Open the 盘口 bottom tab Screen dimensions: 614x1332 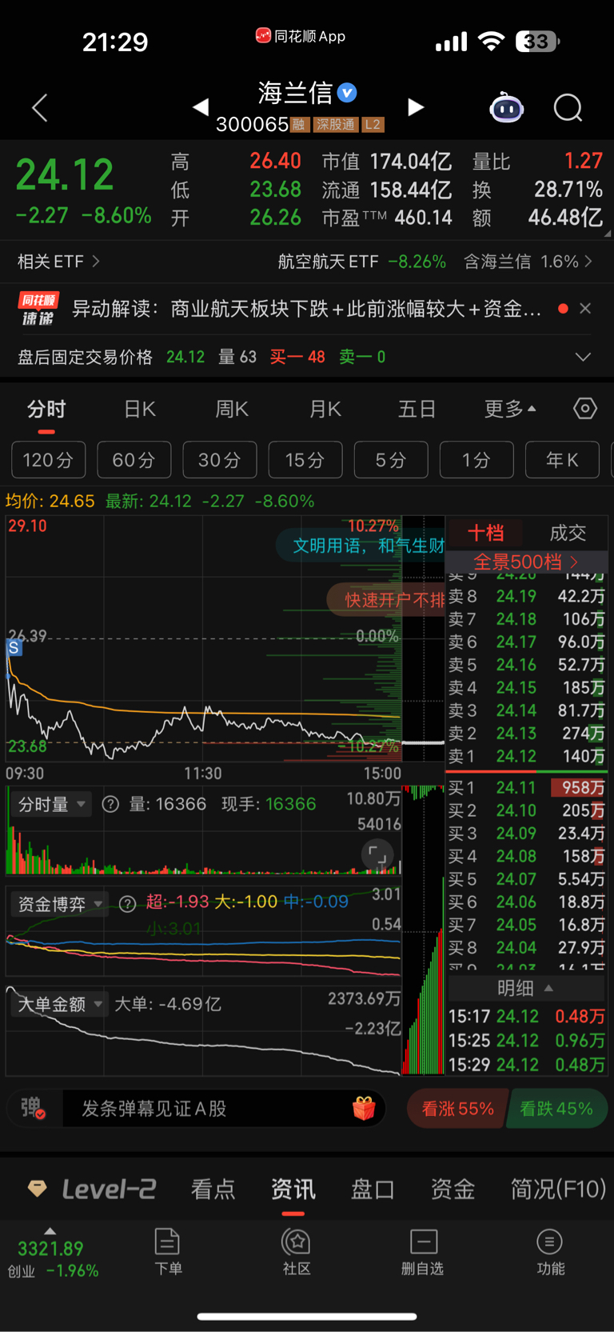click(x=373, y=1190)
